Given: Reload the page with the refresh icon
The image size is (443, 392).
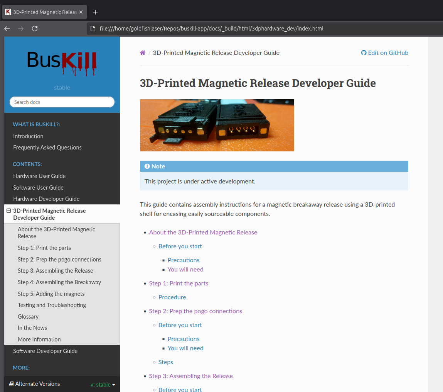Looking at the screenshot, I should coord(35,29).
